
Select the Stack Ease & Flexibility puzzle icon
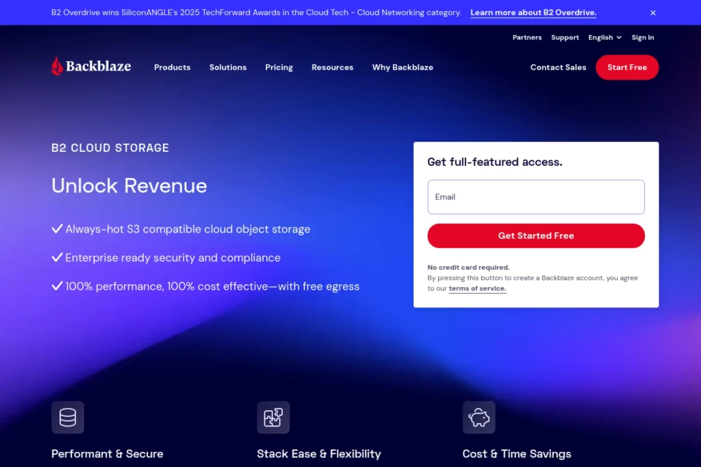click(x=273, y=417)
